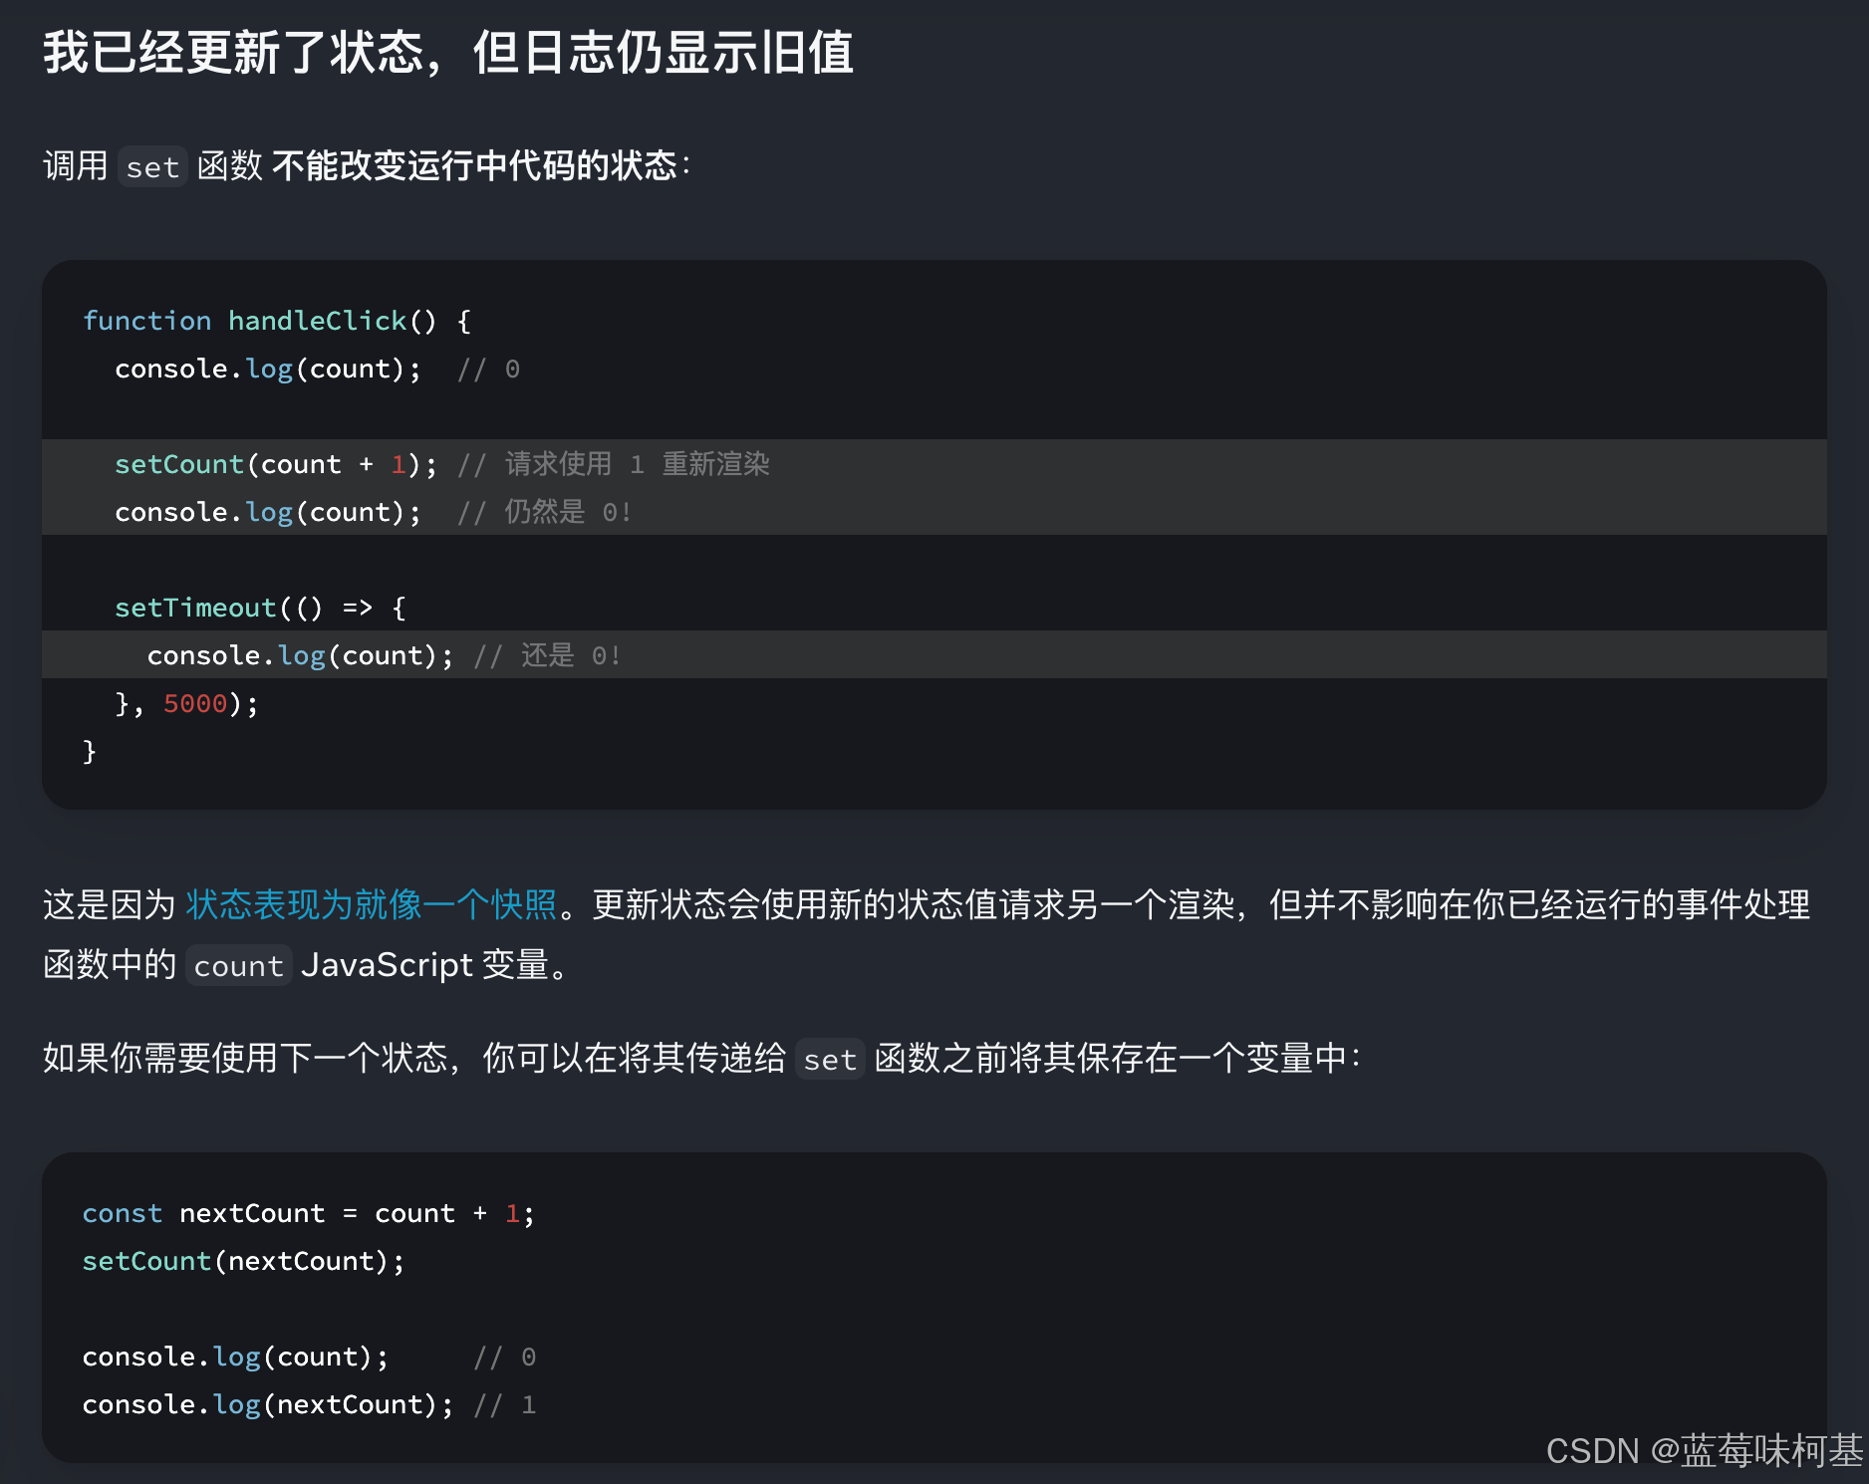Click the comment '// 1' in the second code block
Screen dimensions: 1869x1484
pyautogui.click(x=505, y=1404)
